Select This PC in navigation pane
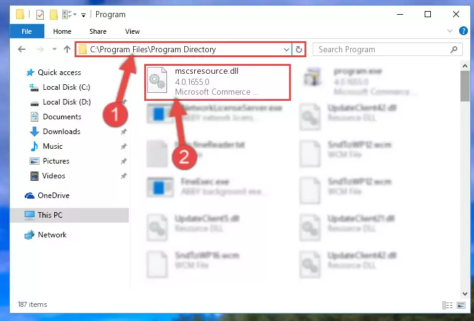The image size is (474, 321). [x=69, y=215]
